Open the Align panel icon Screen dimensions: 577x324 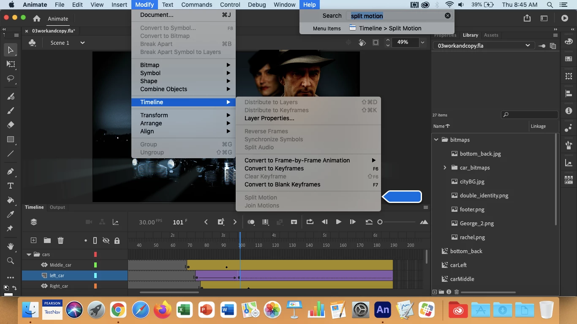[x=569, y=94]
